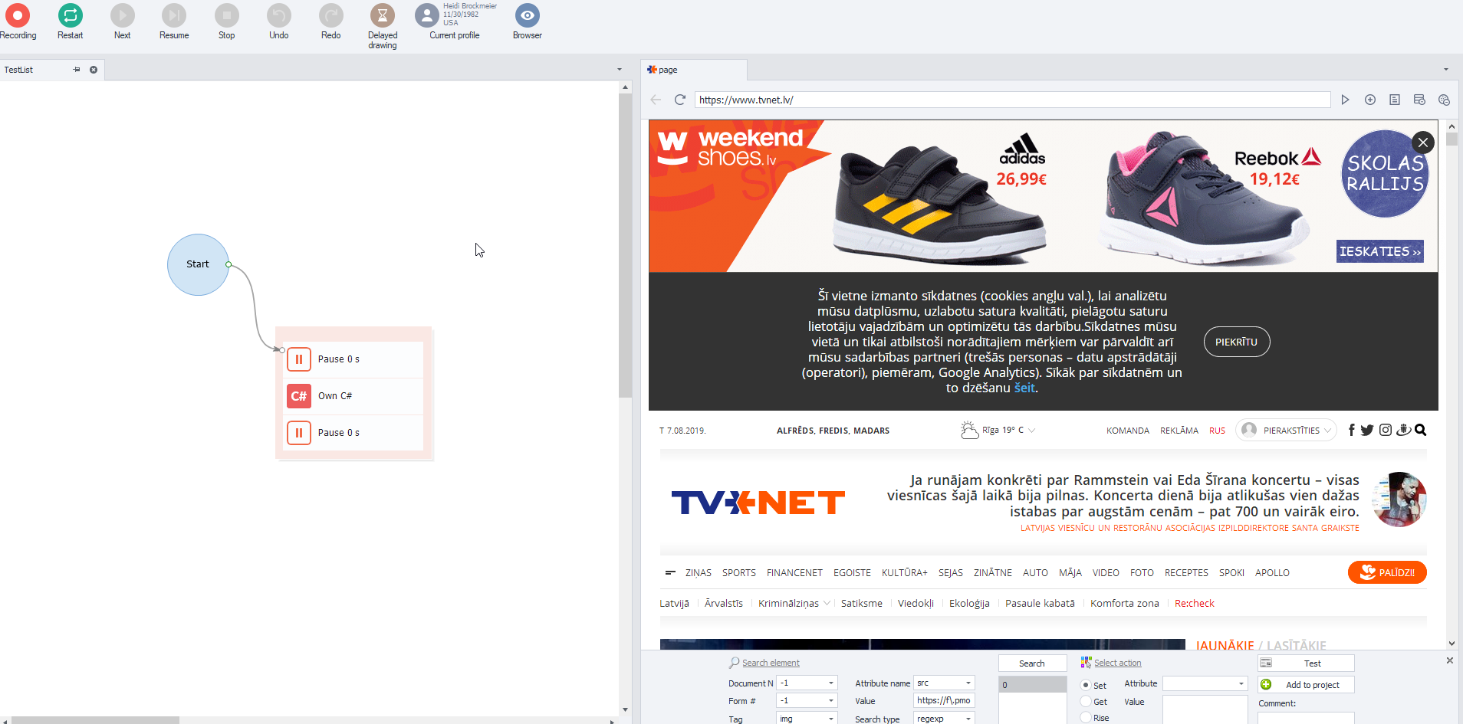
Task: Select the first Pause 0 s action
Action: pos(353,359)
